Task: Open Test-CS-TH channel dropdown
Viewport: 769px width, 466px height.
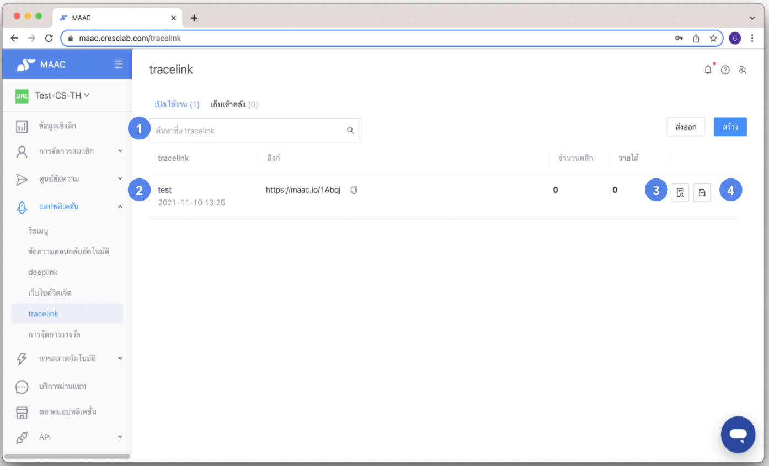Action: [x=62, y=95]
